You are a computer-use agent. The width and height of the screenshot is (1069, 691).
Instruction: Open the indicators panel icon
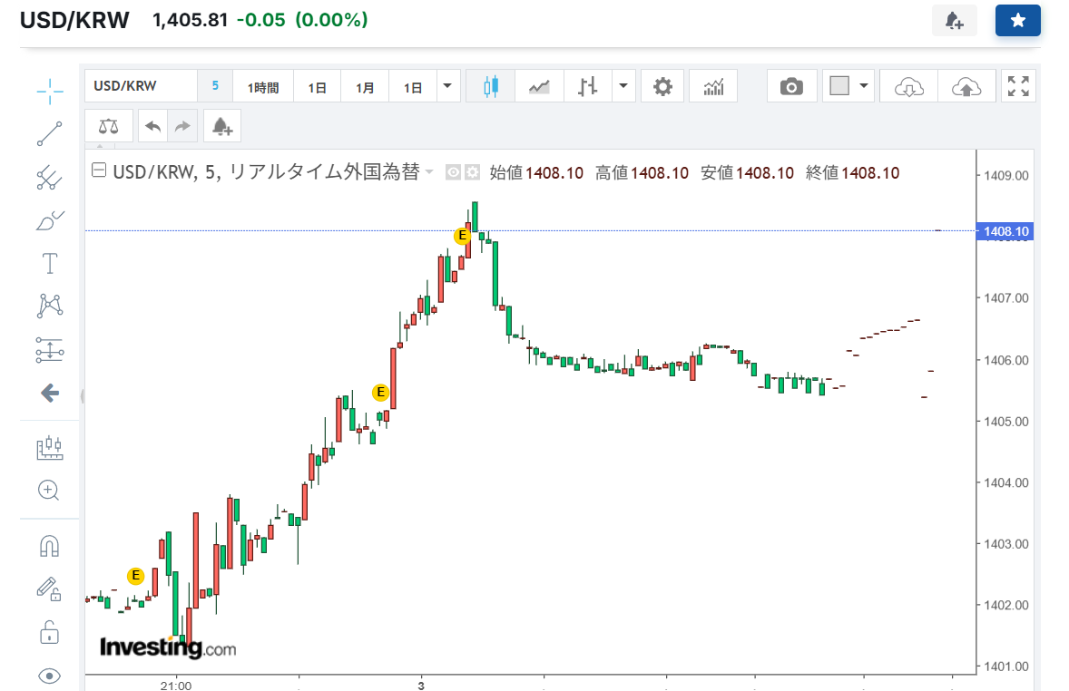[x=713, y=87]
